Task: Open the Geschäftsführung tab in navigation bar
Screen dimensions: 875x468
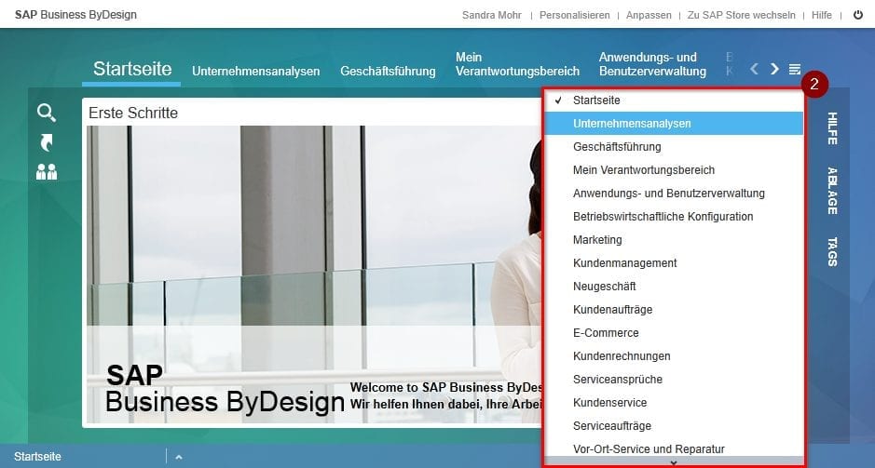Action: 388,72
